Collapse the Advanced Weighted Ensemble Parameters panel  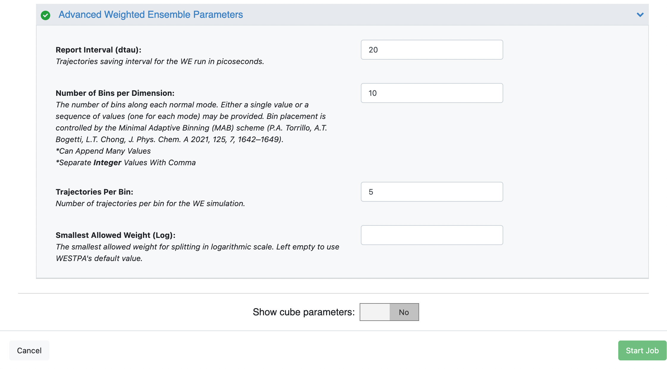[x=640, y=14]
